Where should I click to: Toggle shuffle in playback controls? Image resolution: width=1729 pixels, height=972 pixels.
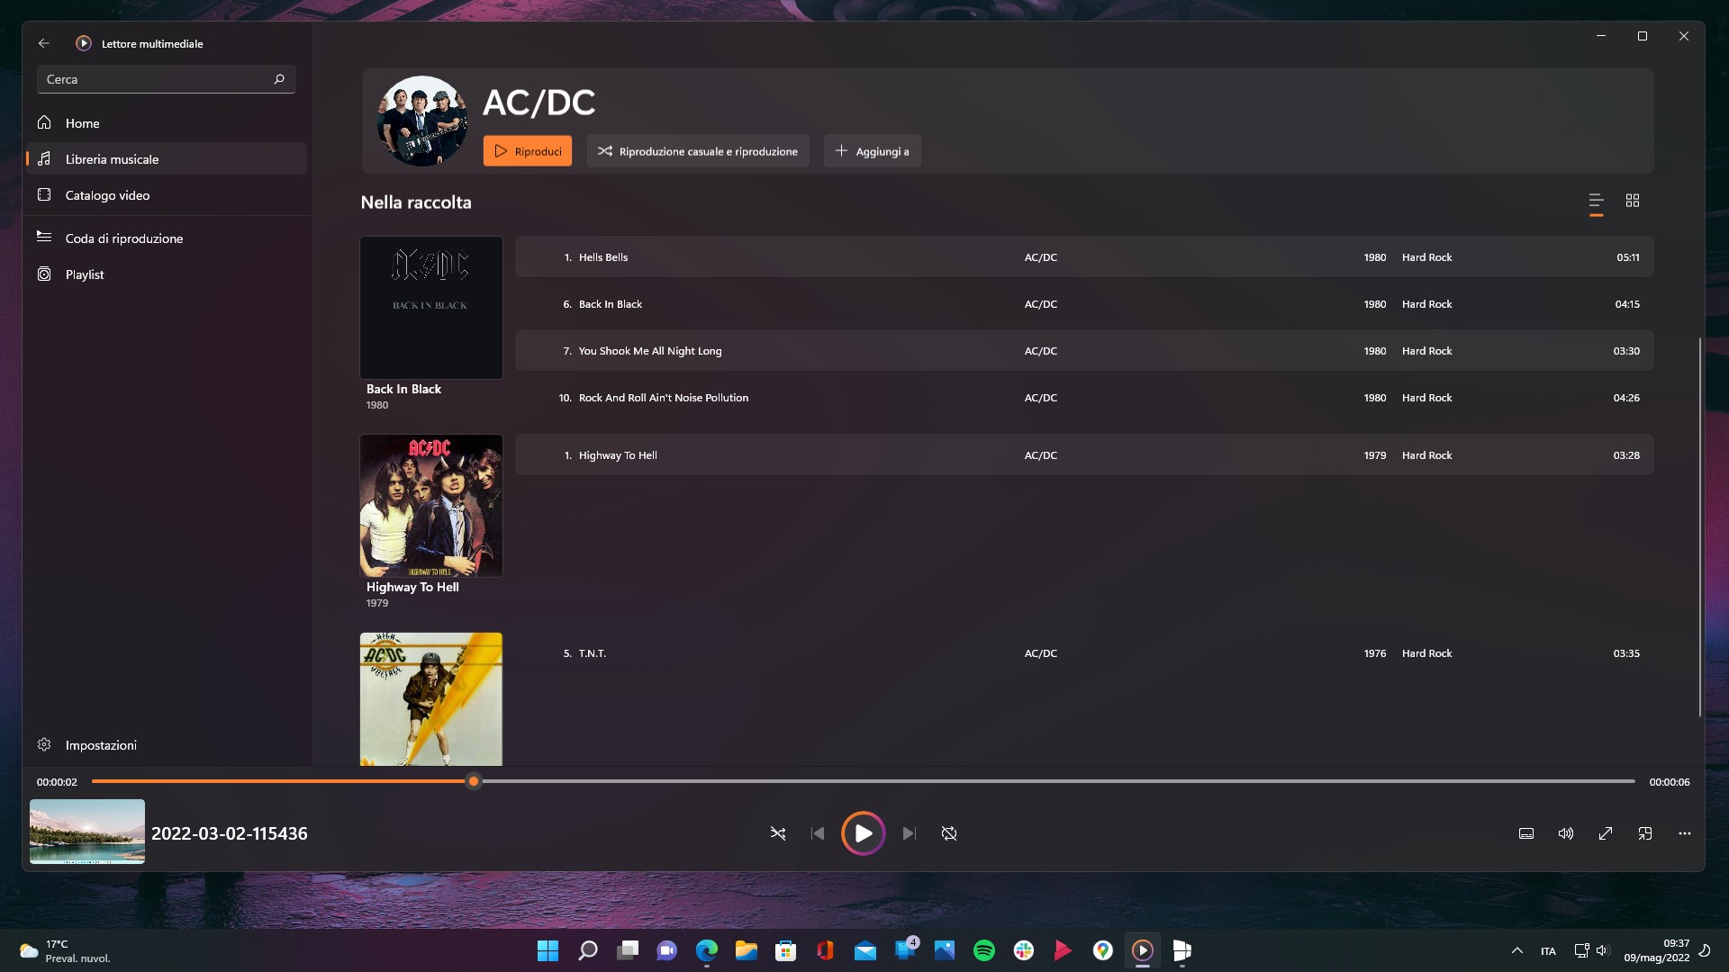[778, 833]
